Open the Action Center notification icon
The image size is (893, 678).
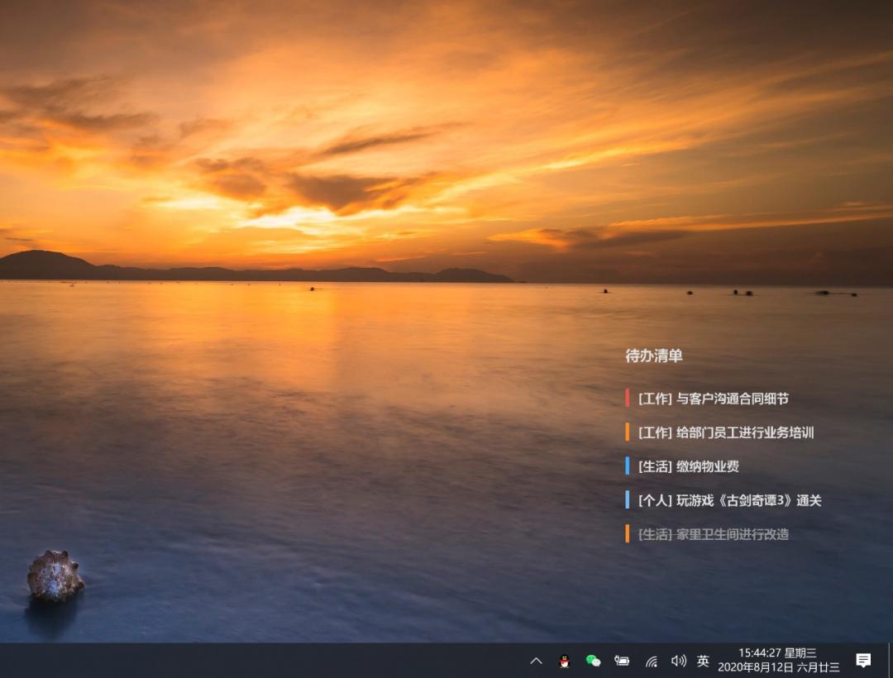pyautogui.click(x=865, y=659)
